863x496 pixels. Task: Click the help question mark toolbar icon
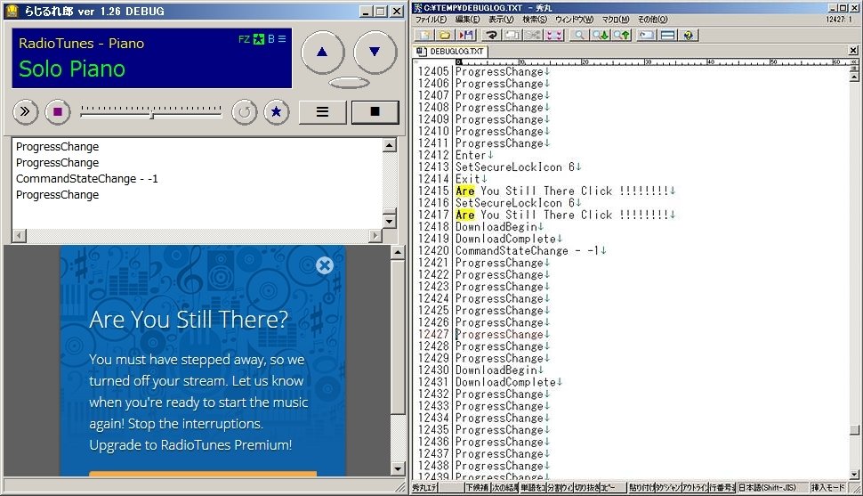pyautogui.click(x=689, y=36)
